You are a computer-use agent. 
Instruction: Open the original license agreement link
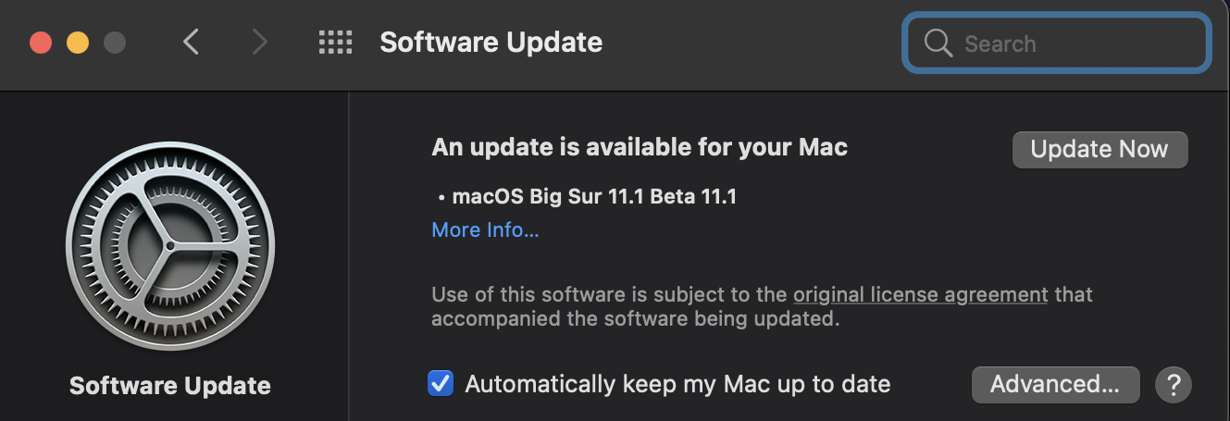click(920, 295)
